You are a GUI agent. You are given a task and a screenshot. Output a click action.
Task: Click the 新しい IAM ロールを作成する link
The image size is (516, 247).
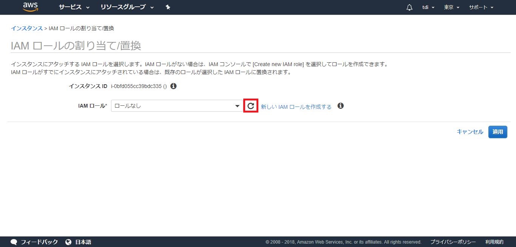click(x=296, y=107)
